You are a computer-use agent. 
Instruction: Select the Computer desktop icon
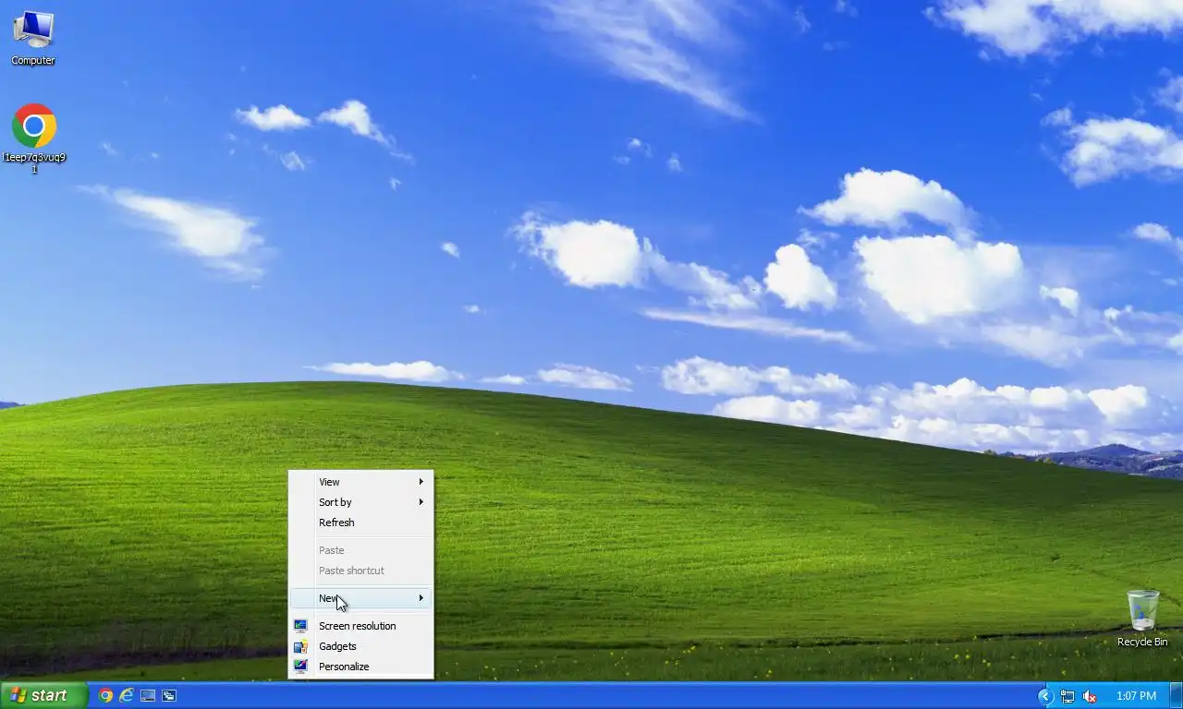coord(33,38)
